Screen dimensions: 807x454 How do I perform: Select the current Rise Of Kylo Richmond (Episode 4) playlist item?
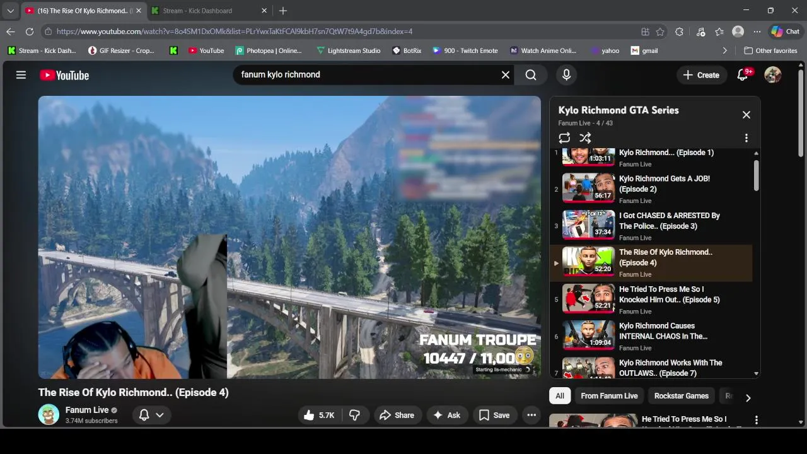coord(651,263)
